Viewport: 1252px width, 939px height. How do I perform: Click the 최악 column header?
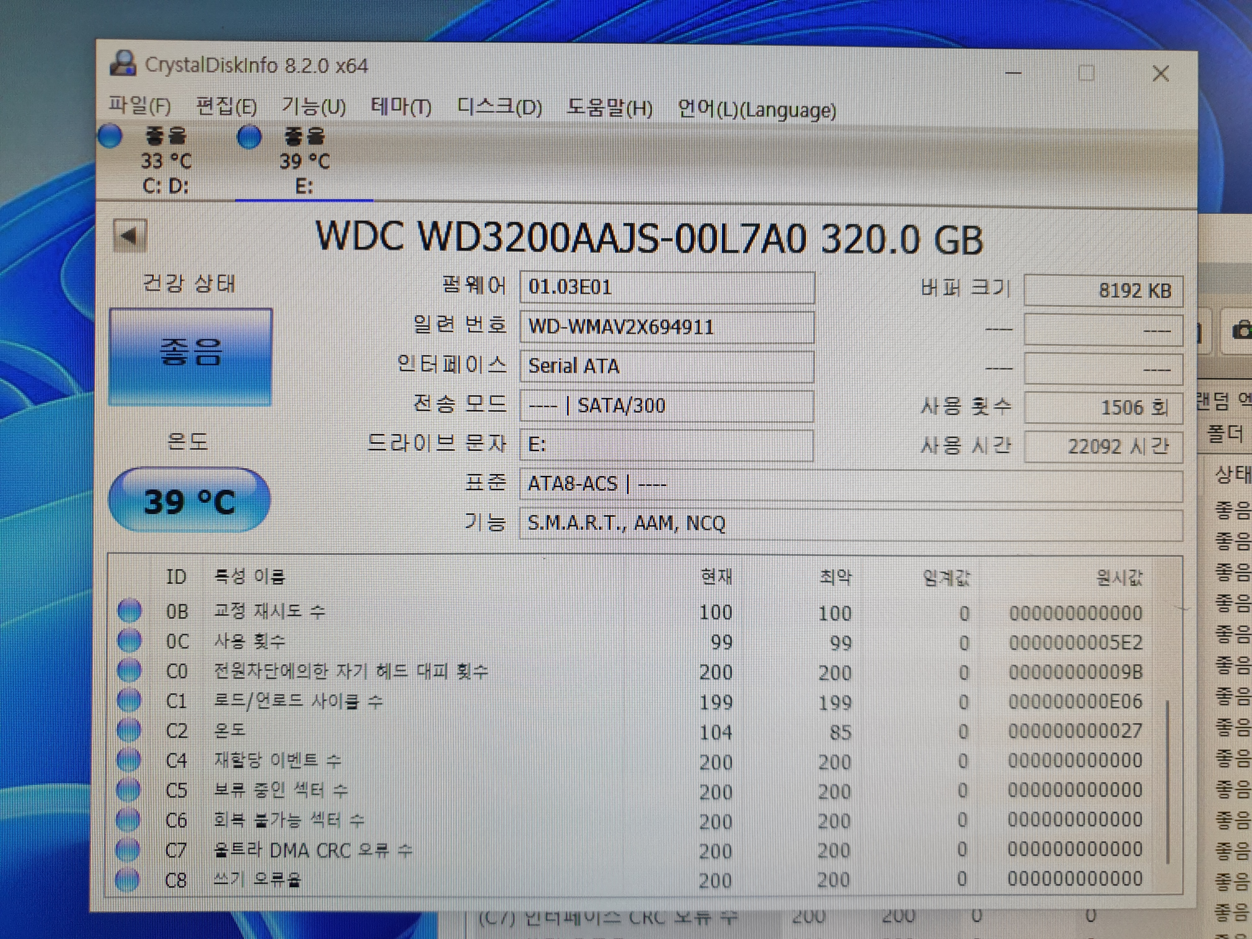tap(835, 577)
